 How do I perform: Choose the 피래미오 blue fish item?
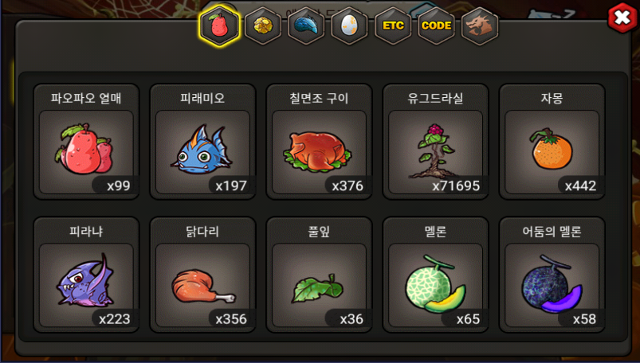pos(203,142)
